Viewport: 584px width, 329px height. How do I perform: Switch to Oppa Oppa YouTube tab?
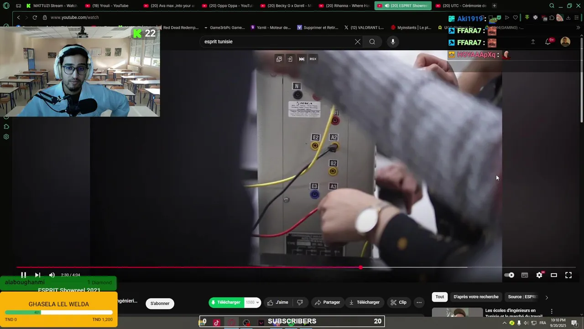coord(227,6)
